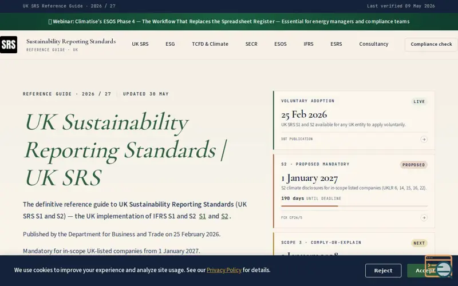Viewport: 458px width, 286px height.
Task: Select SECR in the navigation bar
Action: coord(251,44)
